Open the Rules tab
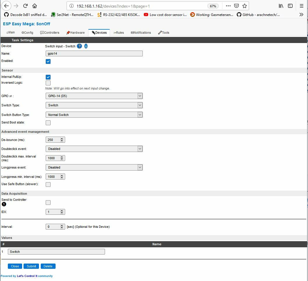Viewport: 308px width, 281px height. click(119, 33)
